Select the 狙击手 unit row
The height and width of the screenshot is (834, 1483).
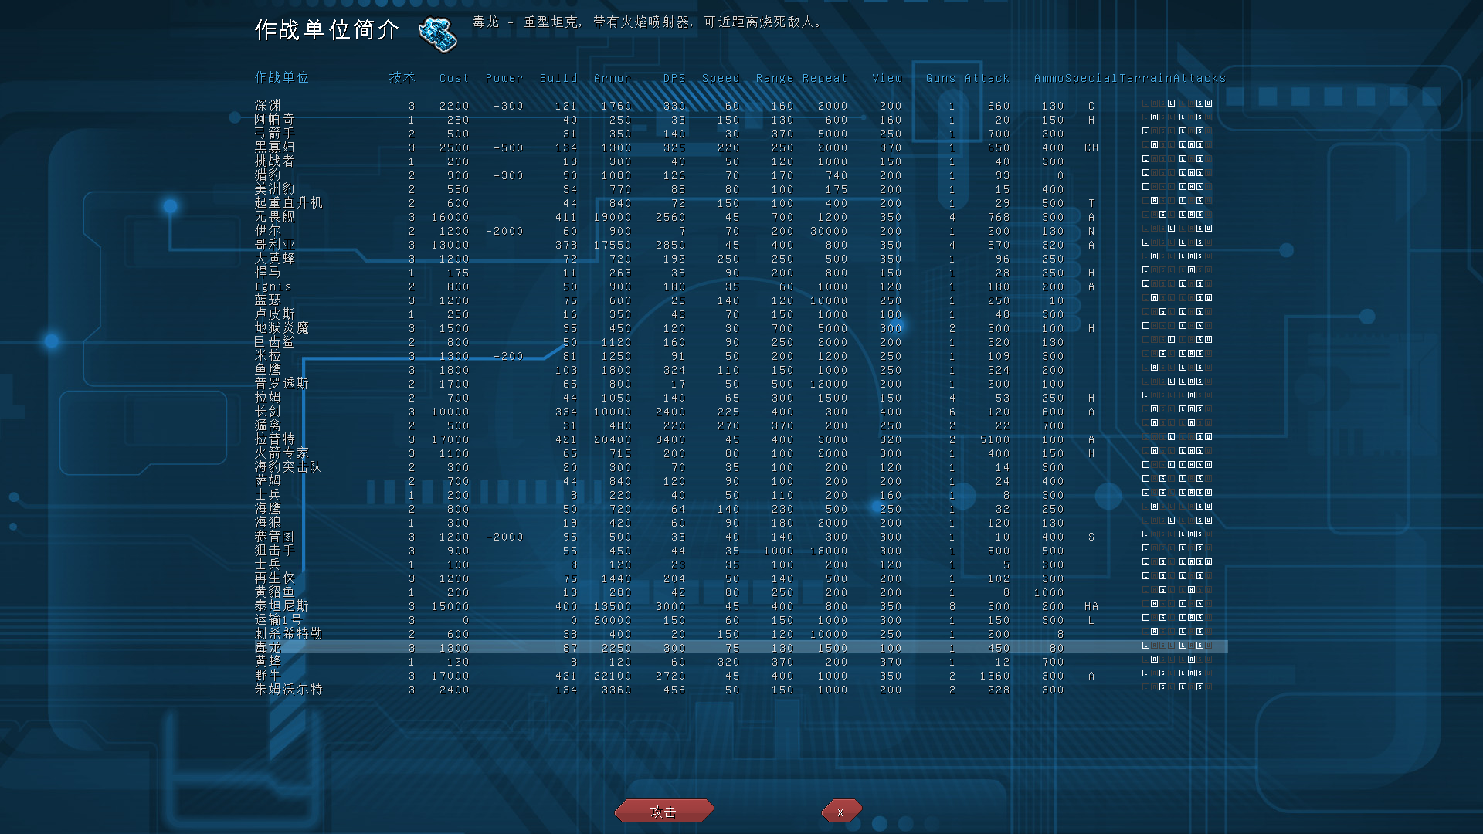[x=741, y=551]
